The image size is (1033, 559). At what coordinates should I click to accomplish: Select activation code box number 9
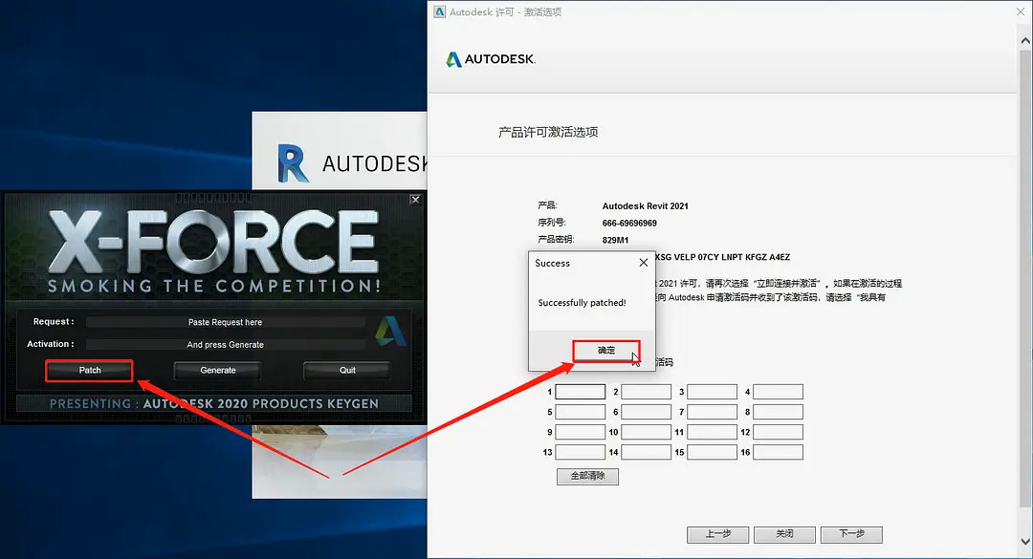point(580,431)
